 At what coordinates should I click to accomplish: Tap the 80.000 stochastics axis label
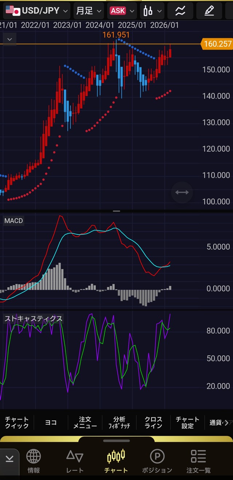pyautogui.click(x=218, y=331)
